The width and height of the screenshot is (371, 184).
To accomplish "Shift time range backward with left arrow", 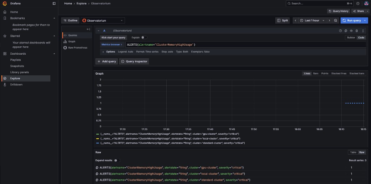I will (295, 21).
